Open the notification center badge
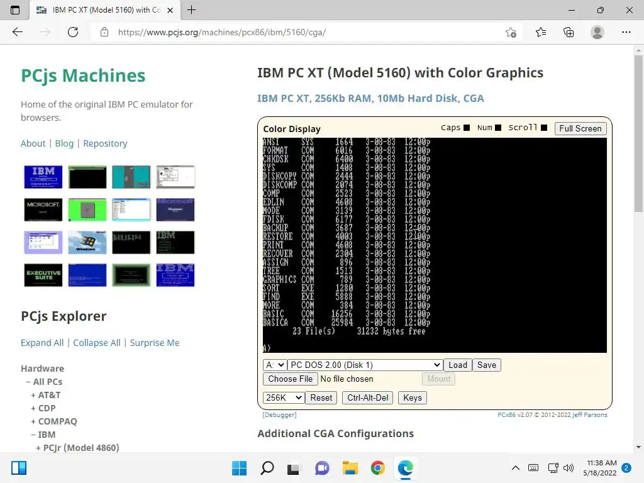Viewport: 644px width, 483px height. [x=626, y=468]
